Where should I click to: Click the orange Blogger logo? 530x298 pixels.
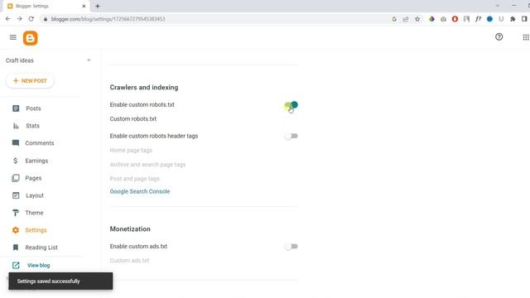coord(31,38)
